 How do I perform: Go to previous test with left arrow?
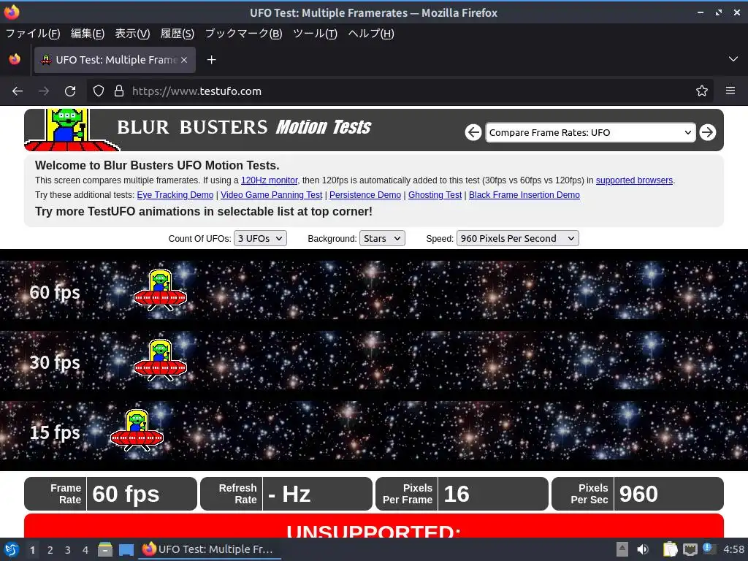[473, 132]
